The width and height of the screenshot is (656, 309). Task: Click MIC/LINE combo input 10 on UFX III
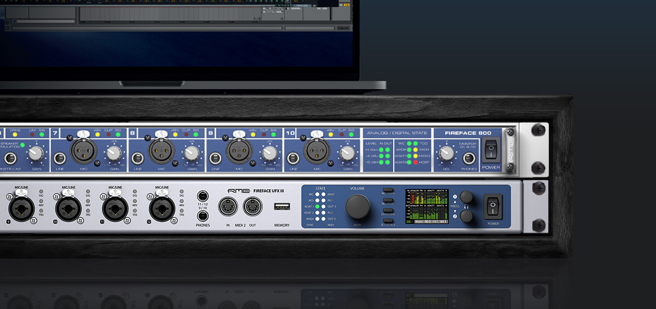(68, 208)
